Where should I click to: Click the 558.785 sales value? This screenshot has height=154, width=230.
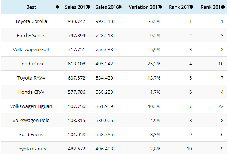104,134
